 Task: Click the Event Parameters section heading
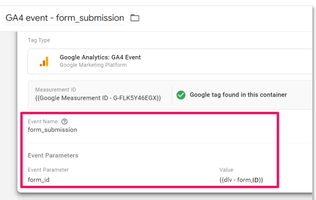click(x=53, y=155)
